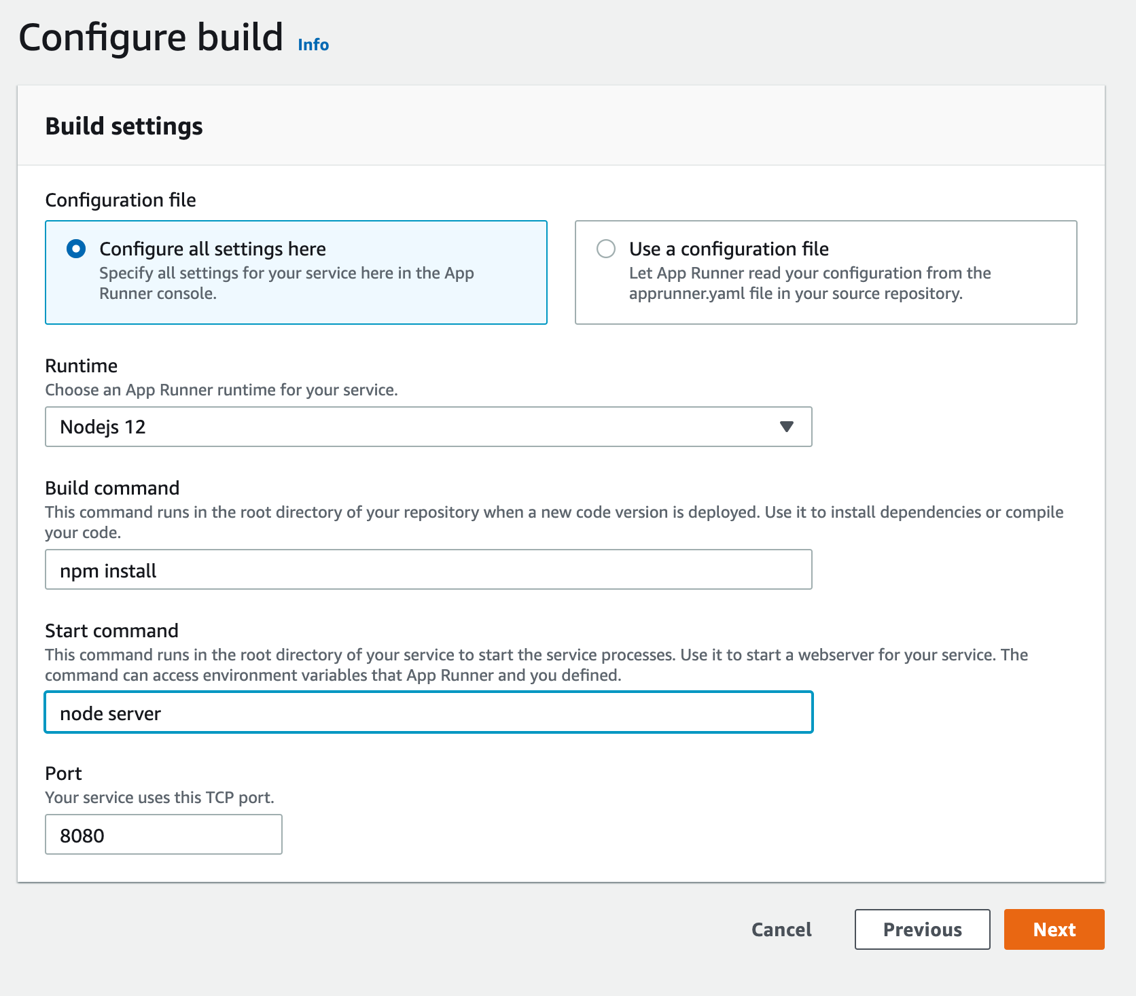The height and width of the screenshot is (996, 1136).
Task: Click the Build command label
Action: pyautogui.click(x=112, y=488)
